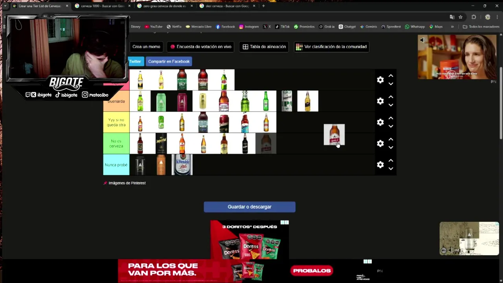Open the Grok ia bookmark

[327, 27]
